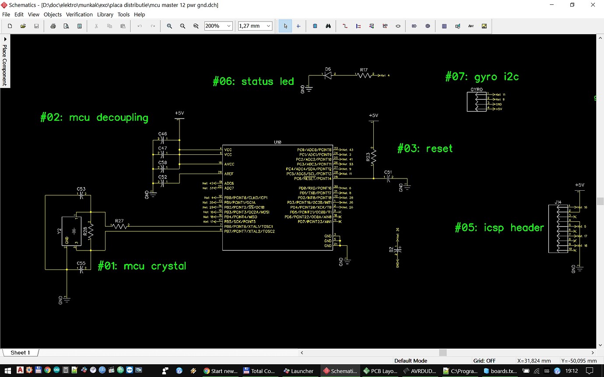
Task: Open the grid size dropdown showing 1,27 mm
Action: pyautogui.click(x=267, y=26)
